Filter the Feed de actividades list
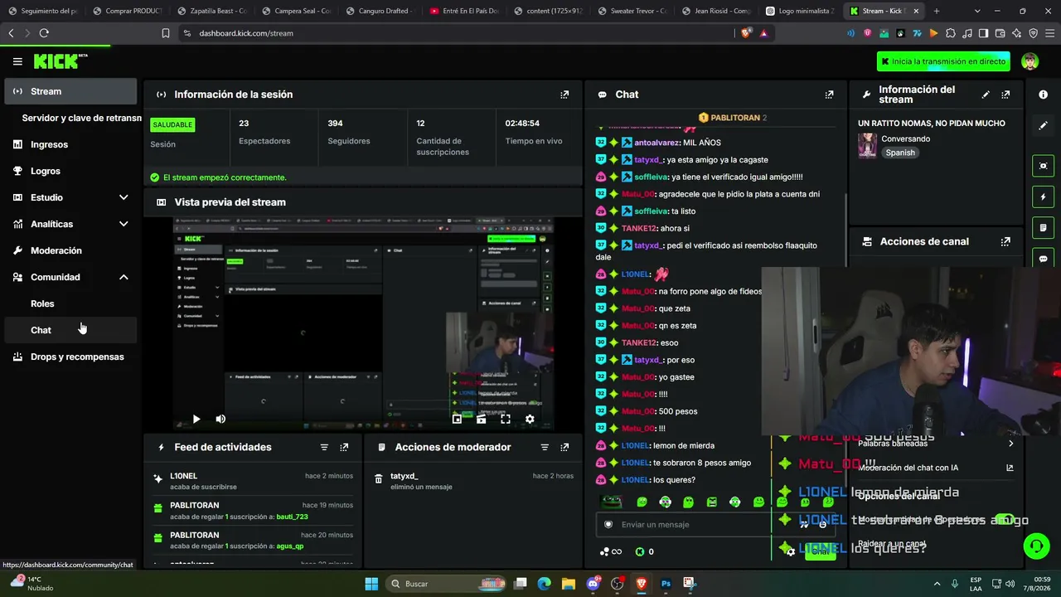 pos(324,447)
